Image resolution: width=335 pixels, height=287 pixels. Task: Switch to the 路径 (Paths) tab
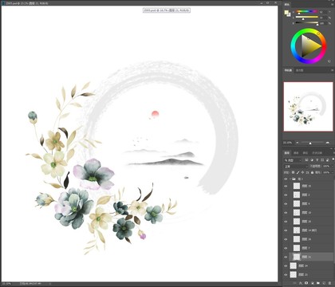tap(305, 153)
